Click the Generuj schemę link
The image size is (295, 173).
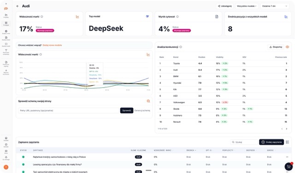point(142,110)
